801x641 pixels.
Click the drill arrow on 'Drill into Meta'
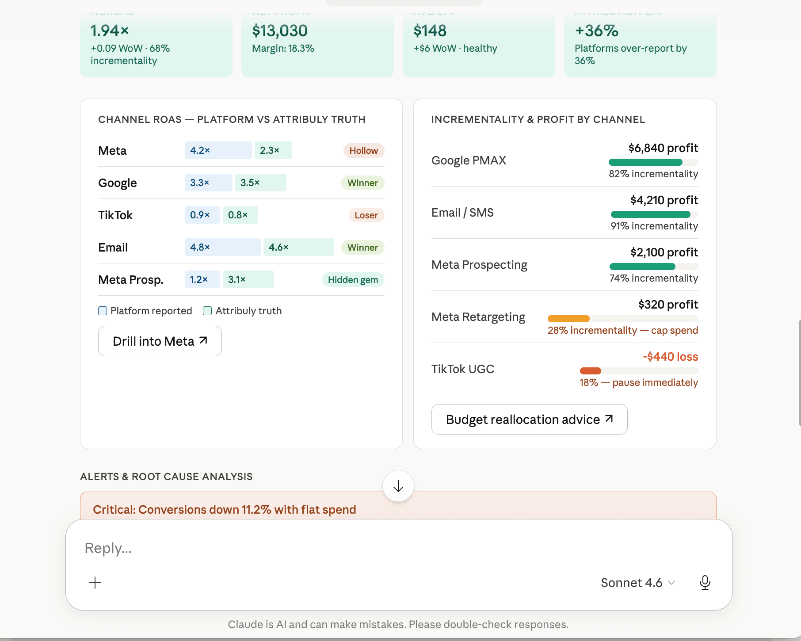pos(202,340)
